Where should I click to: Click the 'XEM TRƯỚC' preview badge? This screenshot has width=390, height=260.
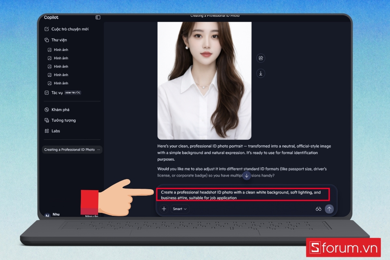tap(73, 93)
